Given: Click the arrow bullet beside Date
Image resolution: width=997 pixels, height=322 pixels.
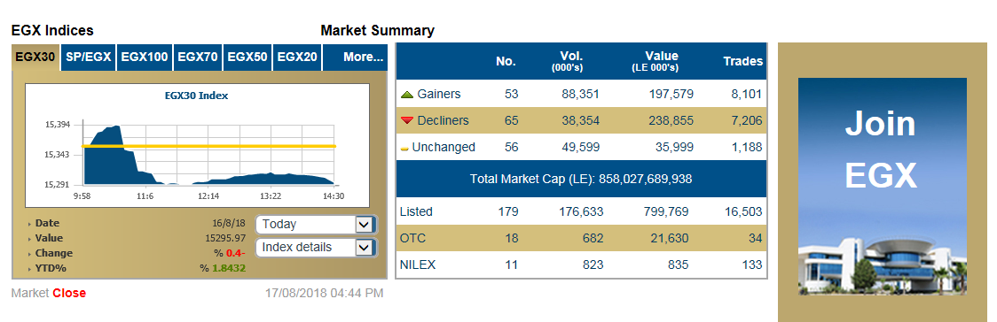Looking at the screenshot, I should tap(29, 224).
